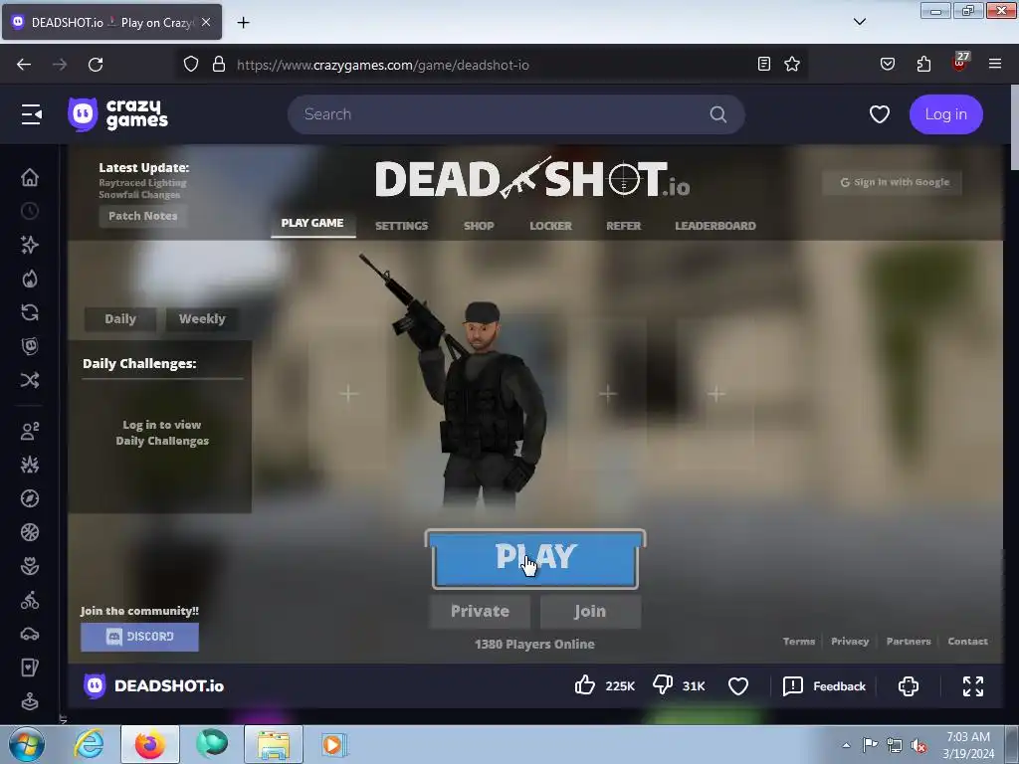This screenshot has width=1019, height=764.
Task: Open the Windows Start menu
Action: pyautogui.click(x=27, y=744)
